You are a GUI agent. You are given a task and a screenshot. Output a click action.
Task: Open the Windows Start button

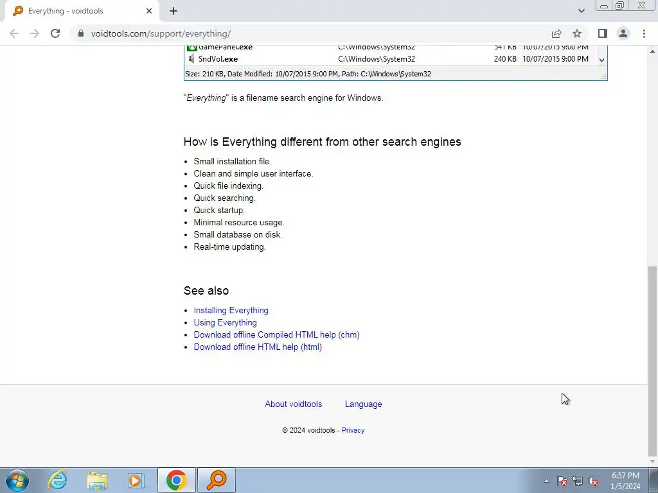click(x=17, y=480)
